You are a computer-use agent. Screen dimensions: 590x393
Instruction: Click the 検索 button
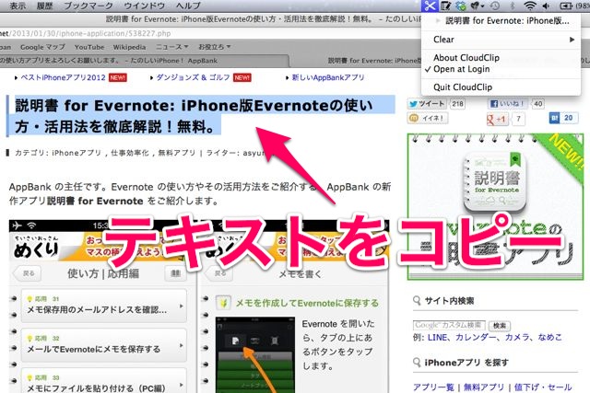[x=500, y=326]
